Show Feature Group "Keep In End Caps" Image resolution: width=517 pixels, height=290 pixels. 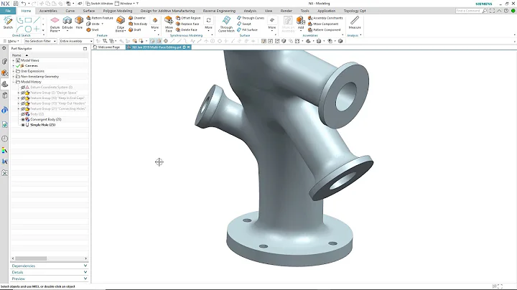tap(23, 98)
